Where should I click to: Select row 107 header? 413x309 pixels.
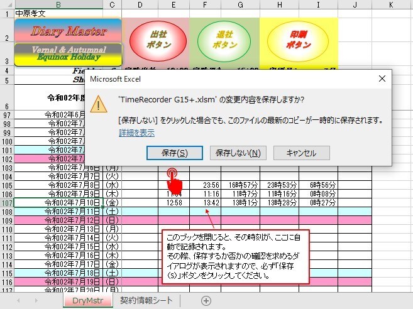7,203
